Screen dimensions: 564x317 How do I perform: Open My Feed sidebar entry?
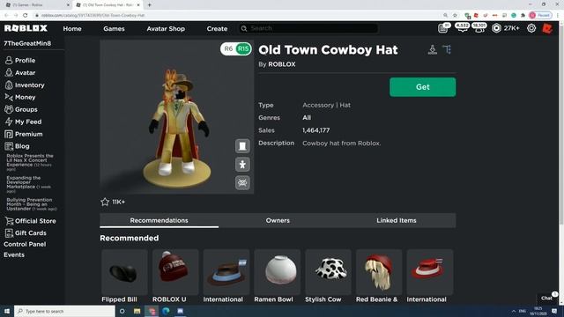[23, 122]
